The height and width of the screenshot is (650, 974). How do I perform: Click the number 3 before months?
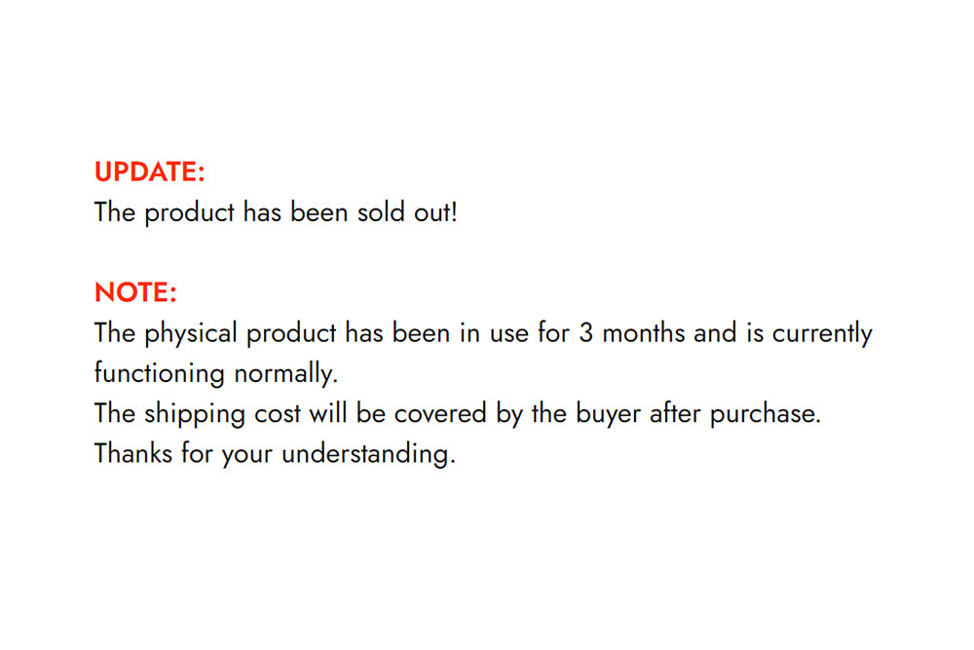(x=585, y=333)
